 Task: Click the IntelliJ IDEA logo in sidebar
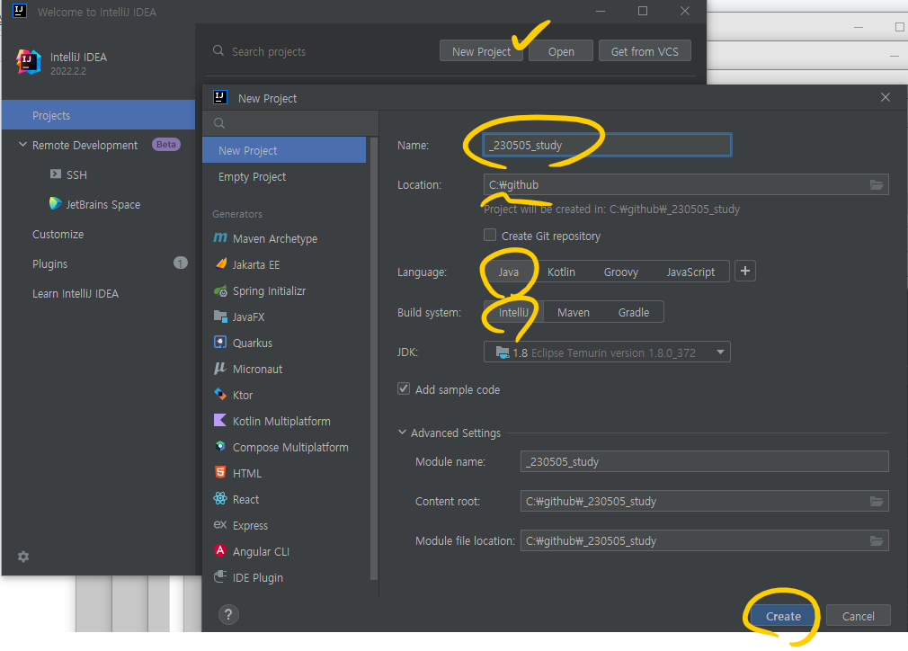coord(29,62)
